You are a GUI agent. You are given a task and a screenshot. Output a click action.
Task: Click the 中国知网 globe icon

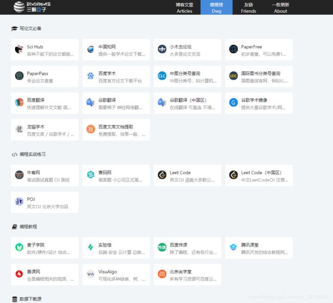coord(91,49)
